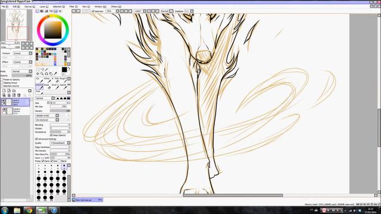This screenshot has width=381, height=214.
Task: Open the zoom percentage dropdown in toolbar
Action: pyautogui.click(x=113, y=11)
